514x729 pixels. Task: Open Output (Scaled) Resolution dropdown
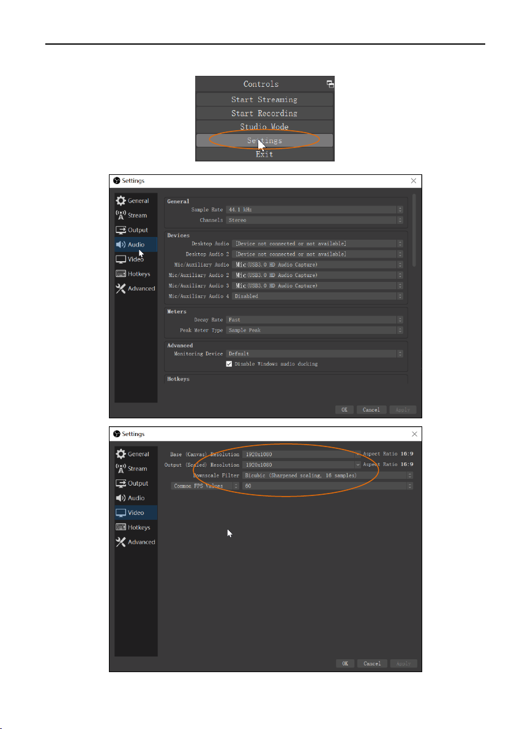[x=302, y=465]
